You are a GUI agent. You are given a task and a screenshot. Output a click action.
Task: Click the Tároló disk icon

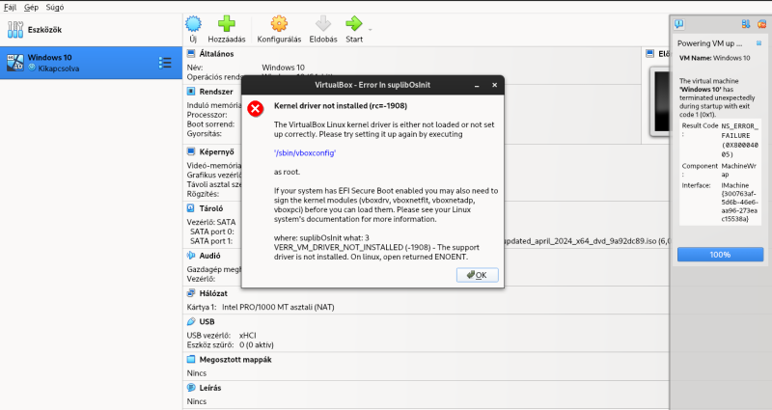point(191,208)
